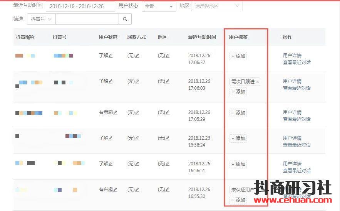Click the 用户标签 column header
340x211 pixels.
point(239,37)
